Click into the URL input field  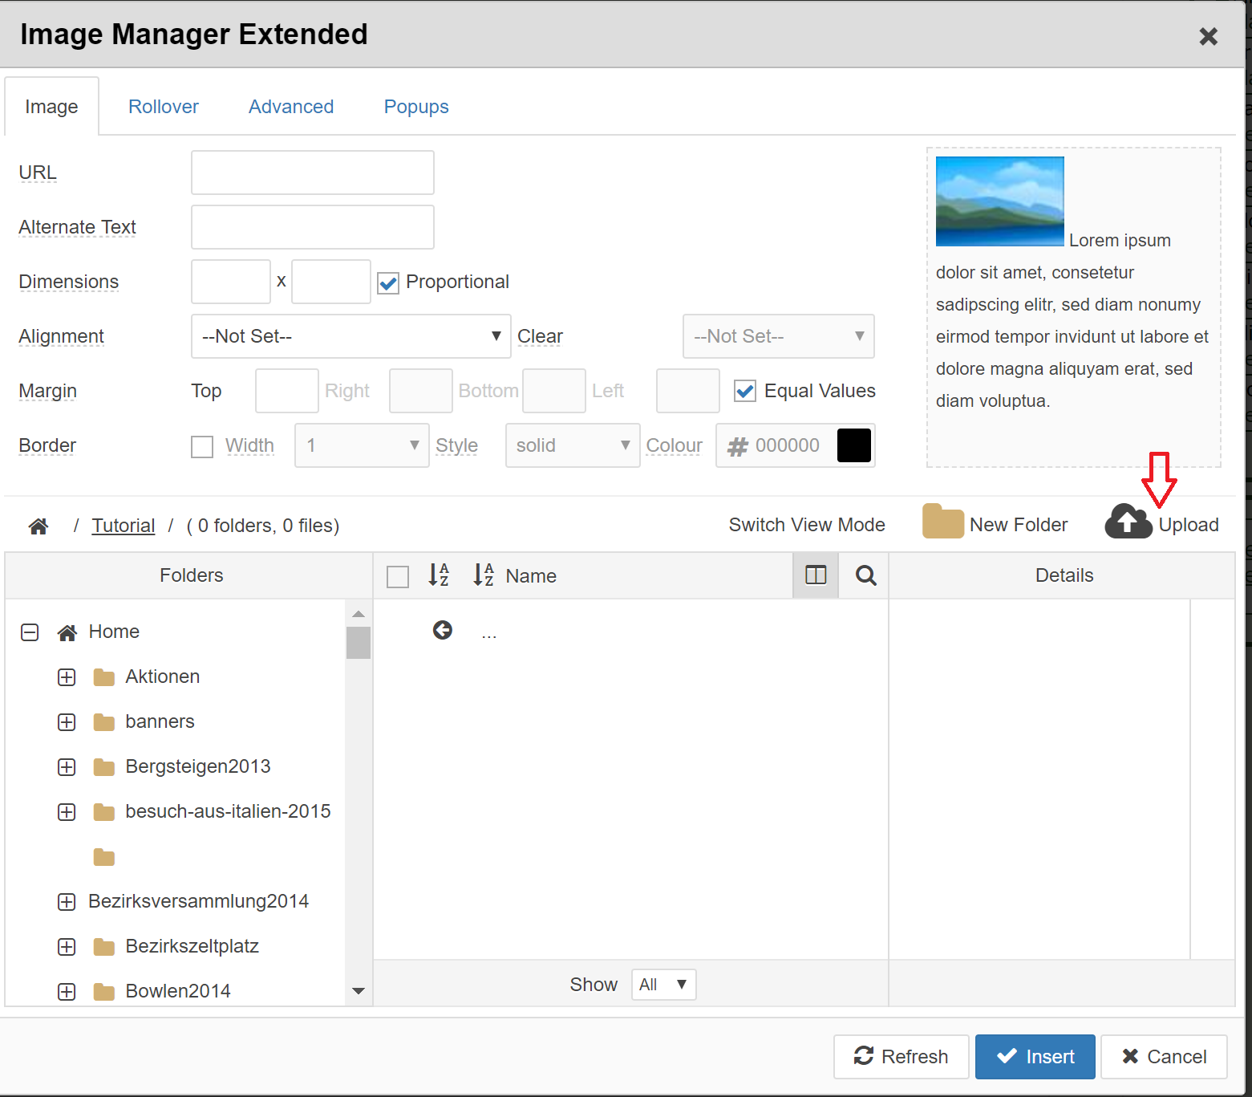pyautogui.click(x=312, y=173)
